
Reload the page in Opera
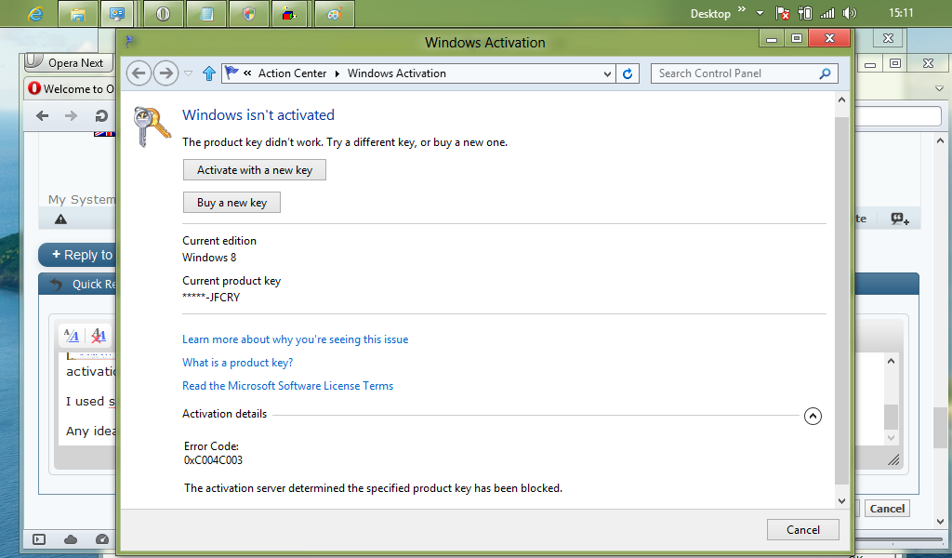[x=101, y=115]
